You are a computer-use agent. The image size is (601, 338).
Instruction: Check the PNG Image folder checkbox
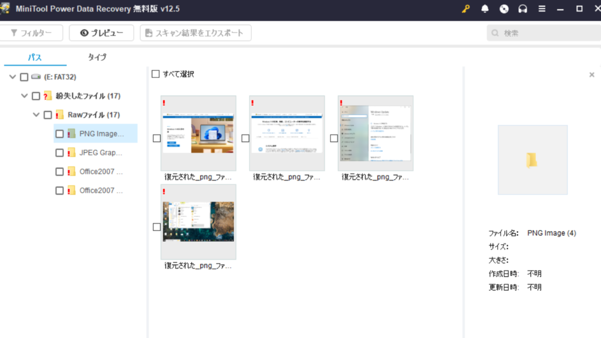59,134
